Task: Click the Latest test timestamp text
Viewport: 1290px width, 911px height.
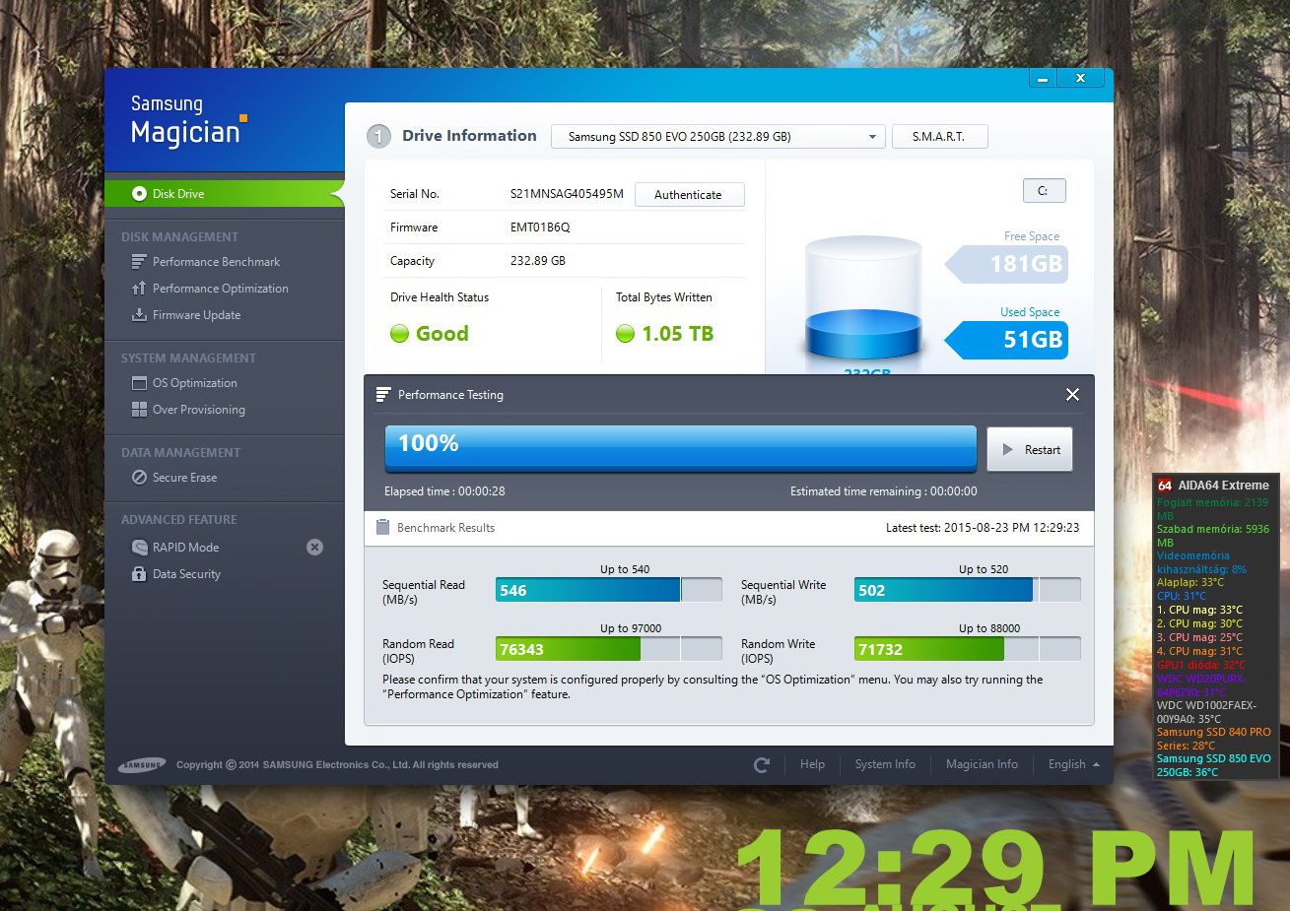Action: pyautogui.click(x=983, y=528)
